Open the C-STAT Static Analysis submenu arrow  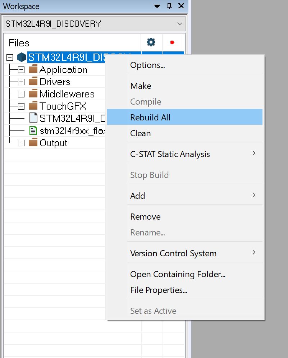tap(254, 153)
